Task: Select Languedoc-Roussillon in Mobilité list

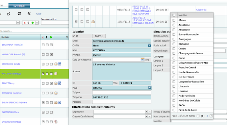Action: 191,82
